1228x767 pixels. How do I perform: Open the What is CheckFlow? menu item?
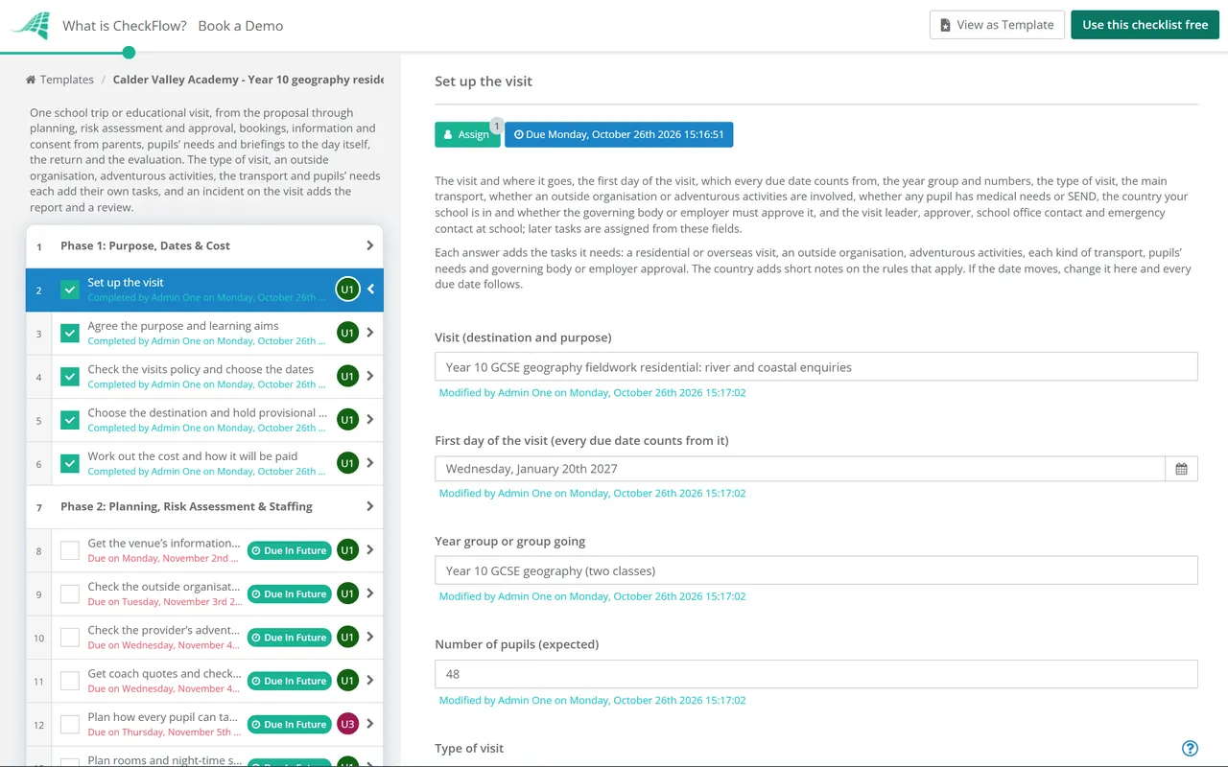125,26
